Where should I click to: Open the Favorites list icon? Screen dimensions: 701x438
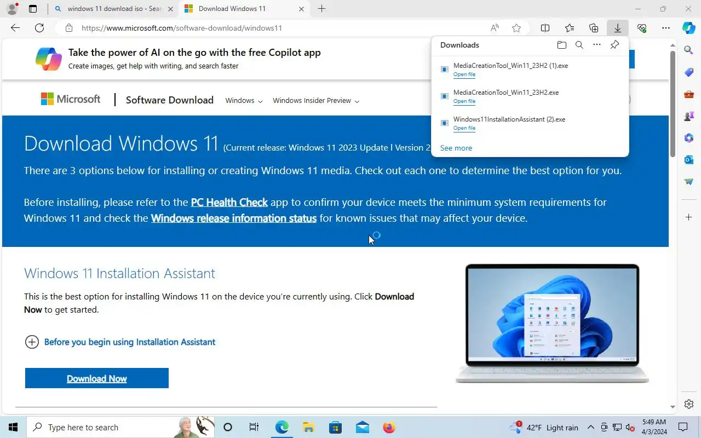click(x=570, y=28)
